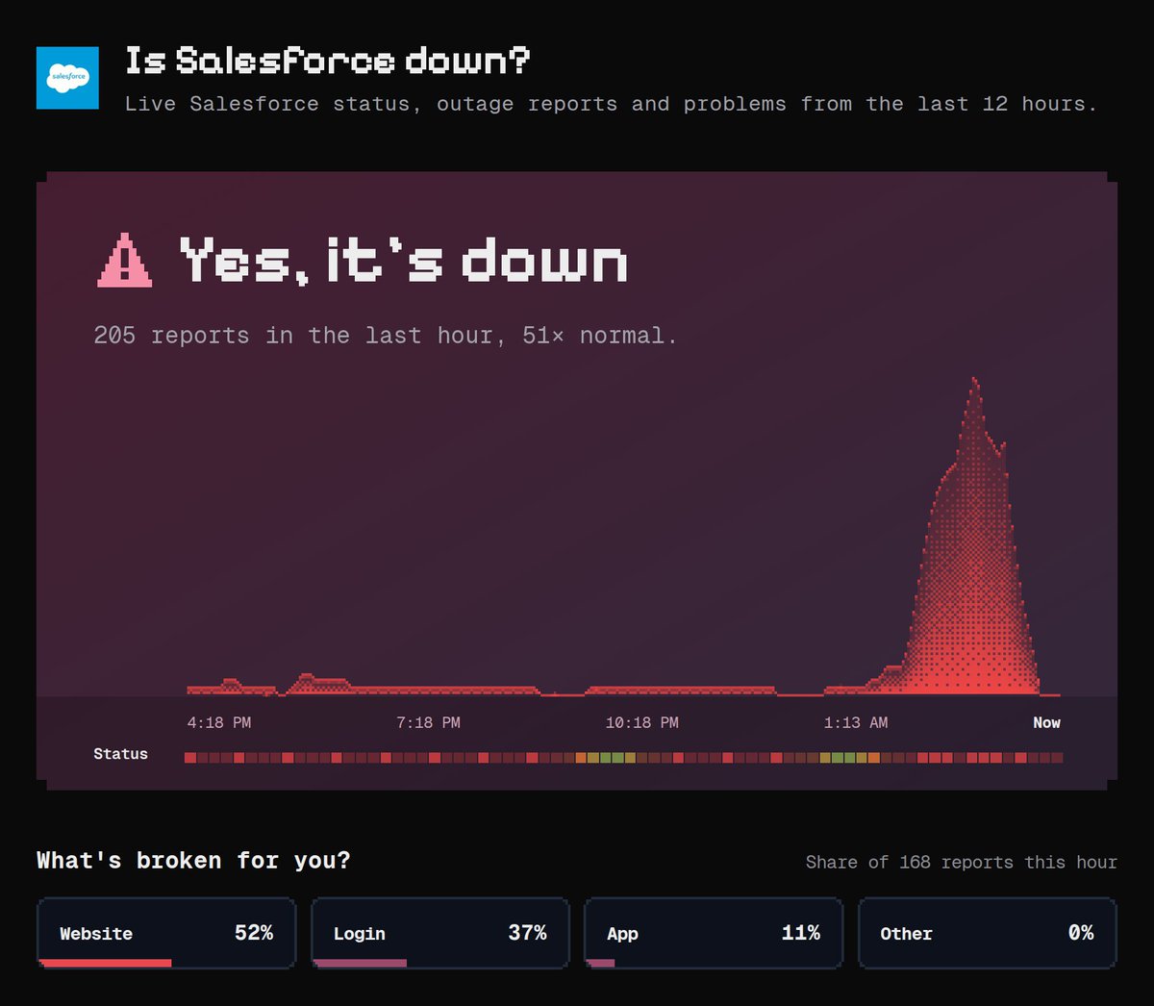This screenshot has height=1006, width=1154.
Task: Click the red Website progress bar
Action: [x=106, y=963]
